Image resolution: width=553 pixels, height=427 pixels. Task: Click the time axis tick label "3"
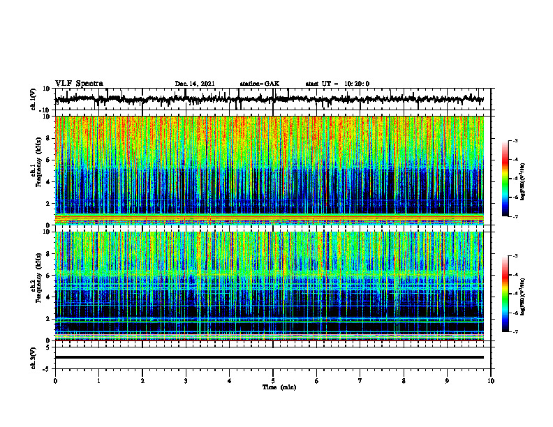(x=186, y=381)
